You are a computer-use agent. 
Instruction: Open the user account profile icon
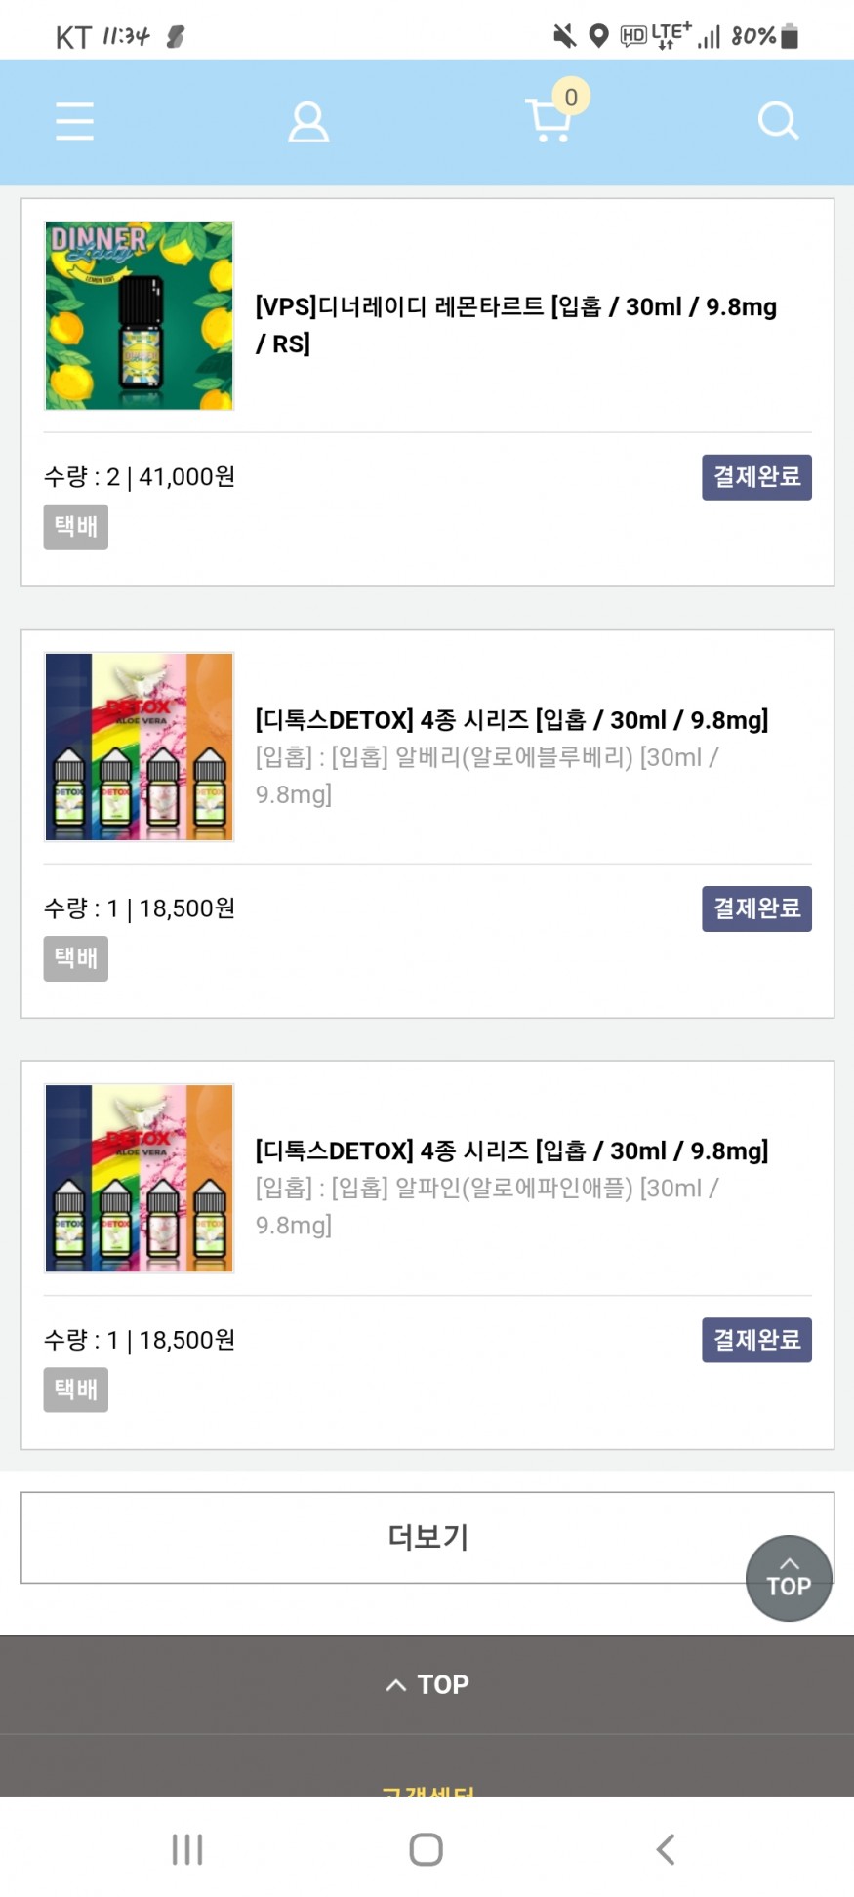308,123
